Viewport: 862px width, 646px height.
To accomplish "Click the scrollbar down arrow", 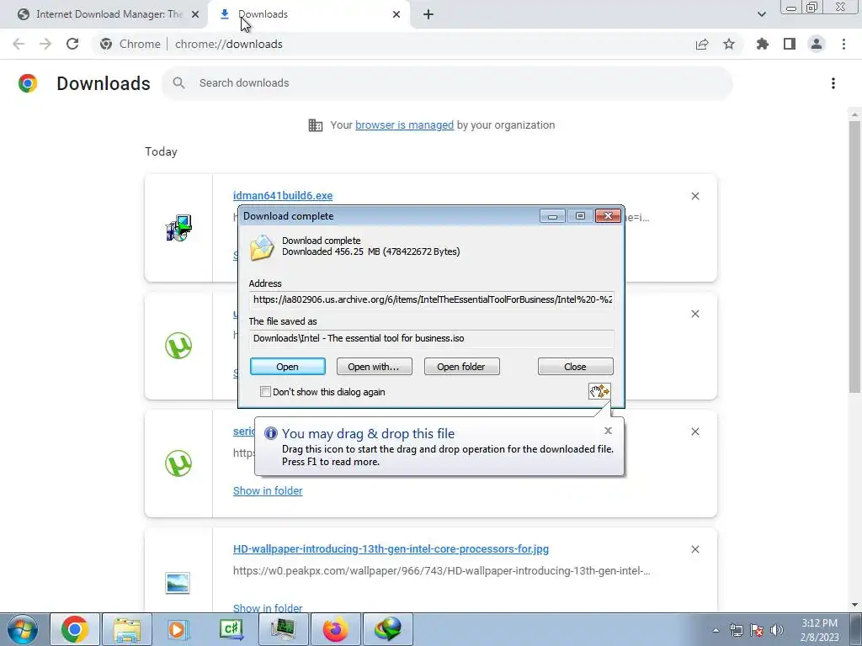I will pos(854,605).
